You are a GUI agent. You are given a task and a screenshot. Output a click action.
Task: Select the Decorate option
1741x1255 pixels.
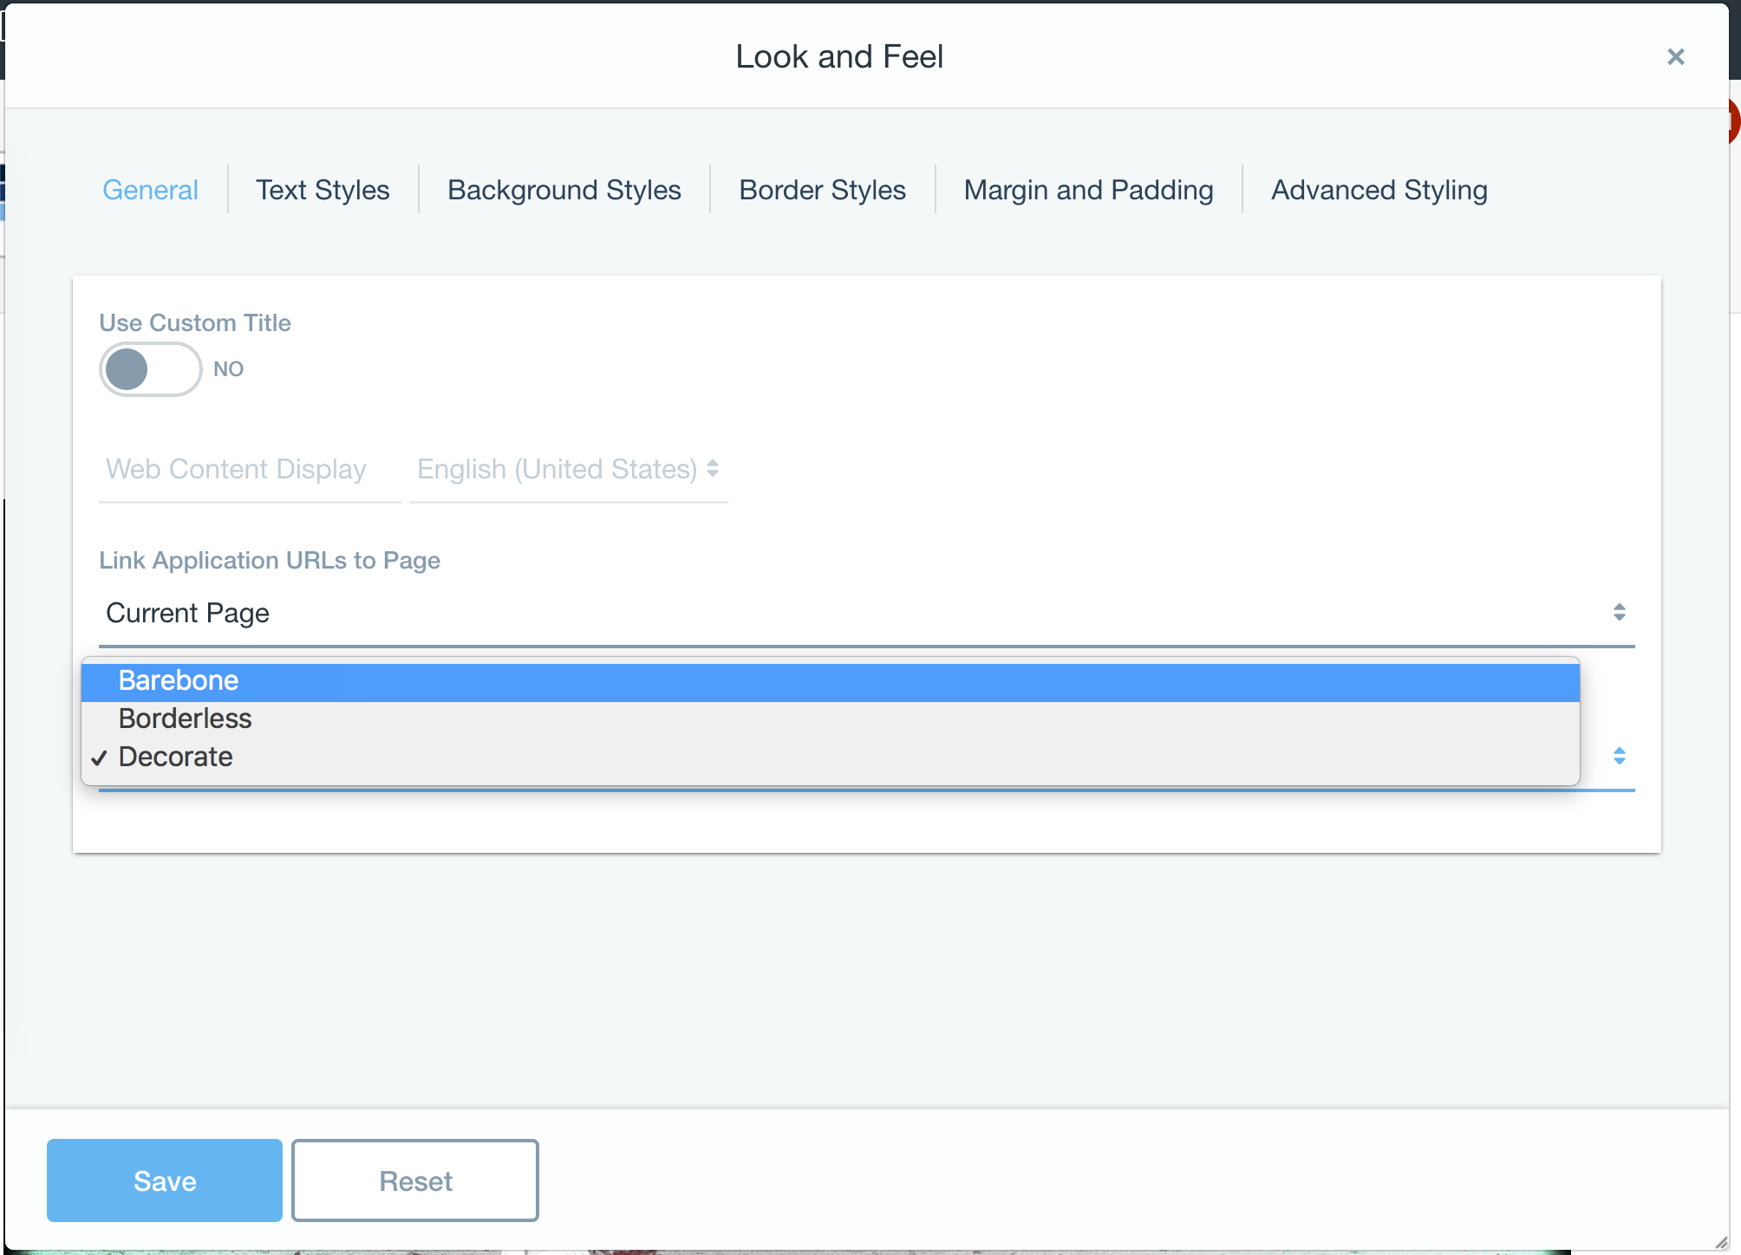tap(830, 757)
